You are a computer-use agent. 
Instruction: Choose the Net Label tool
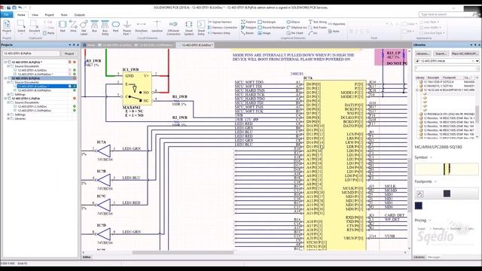(x=84, y=28)
